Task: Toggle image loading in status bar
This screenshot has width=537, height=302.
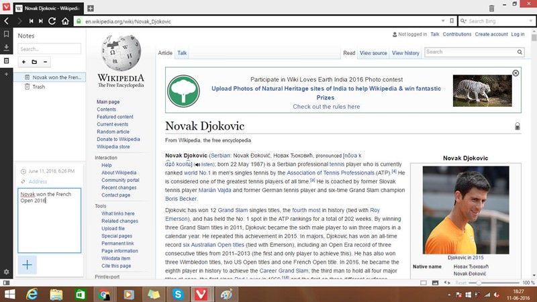Action: [435, 283]
